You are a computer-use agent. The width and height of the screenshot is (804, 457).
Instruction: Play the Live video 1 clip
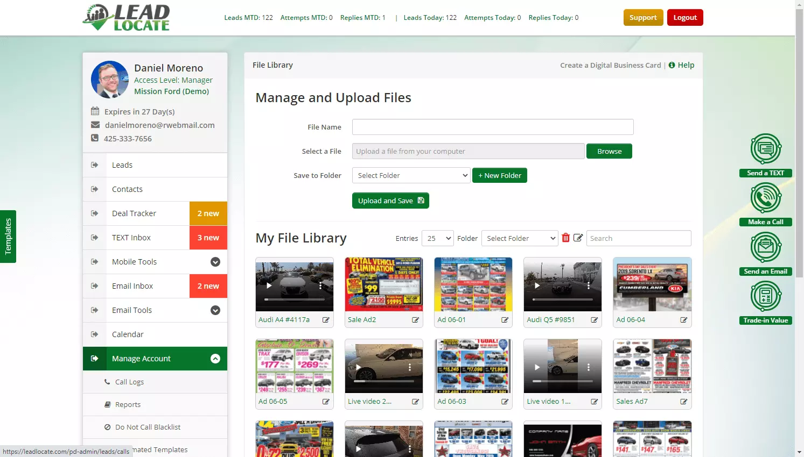(x=537, y=367)
